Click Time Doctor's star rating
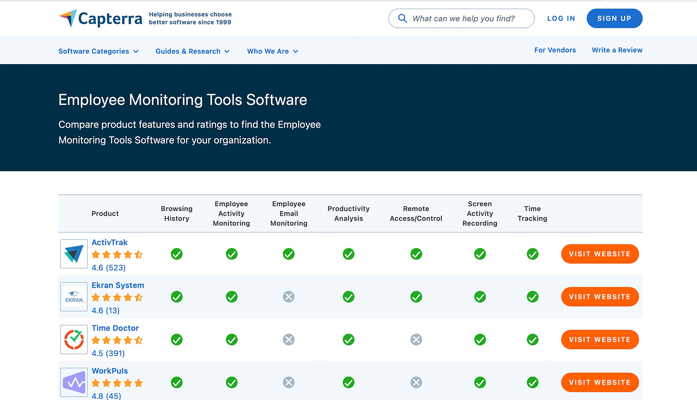The height and width of the screenshot is (400, 697). [117, 340]
